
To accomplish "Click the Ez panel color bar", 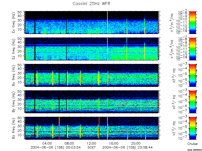I will coord(192,49).
